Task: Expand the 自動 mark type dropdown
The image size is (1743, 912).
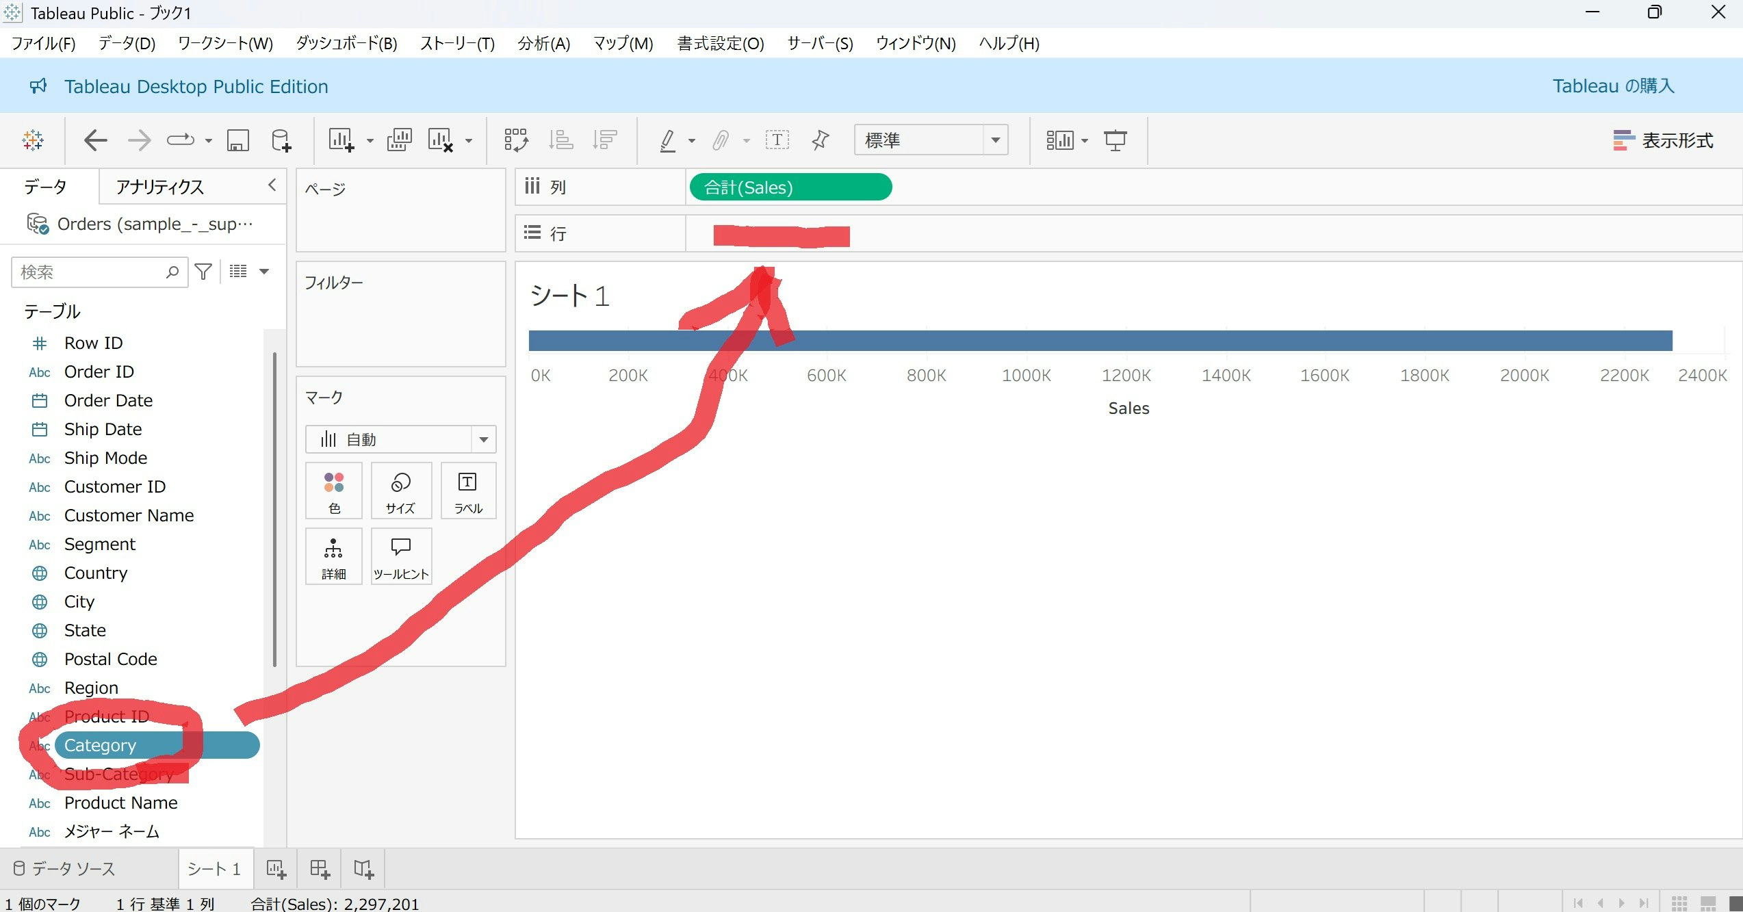Action: (483, 439)
